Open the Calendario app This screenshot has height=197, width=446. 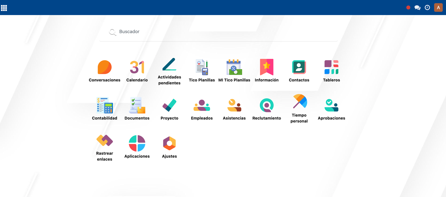(137, 67)
